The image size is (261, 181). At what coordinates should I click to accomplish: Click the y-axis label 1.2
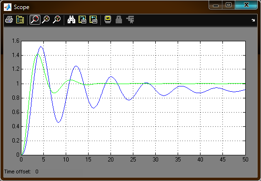(16, 69)
